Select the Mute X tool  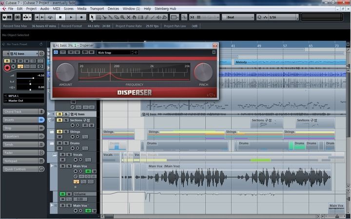click(129, 17)
